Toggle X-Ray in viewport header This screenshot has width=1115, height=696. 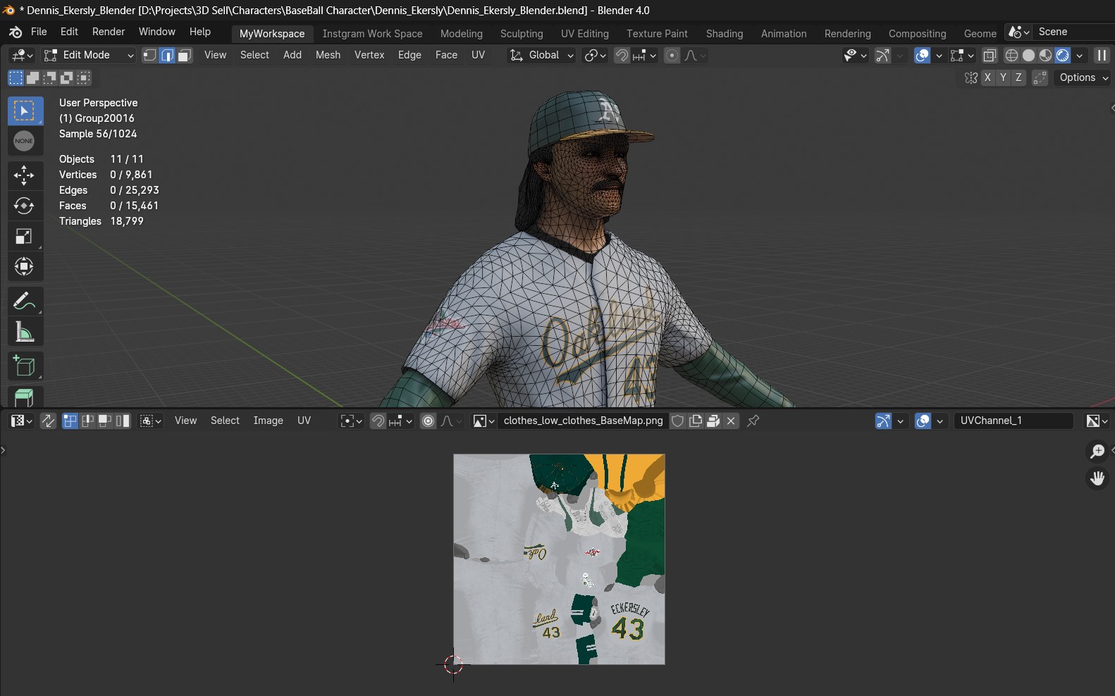click(x=990, y=55)
